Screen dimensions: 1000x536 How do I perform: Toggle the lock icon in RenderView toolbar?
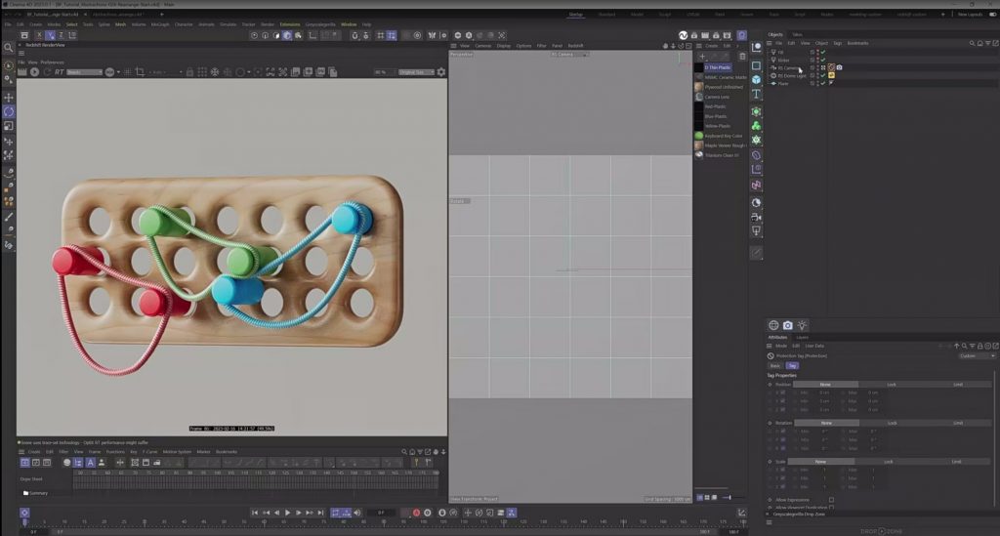pos(189,72)
